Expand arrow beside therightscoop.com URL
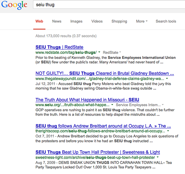The height and width of the screenshot is (174, 185). point(168,131)
